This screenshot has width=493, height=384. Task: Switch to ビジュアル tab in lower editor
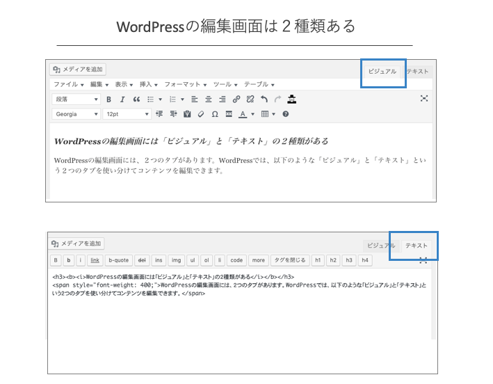point(381,246)
